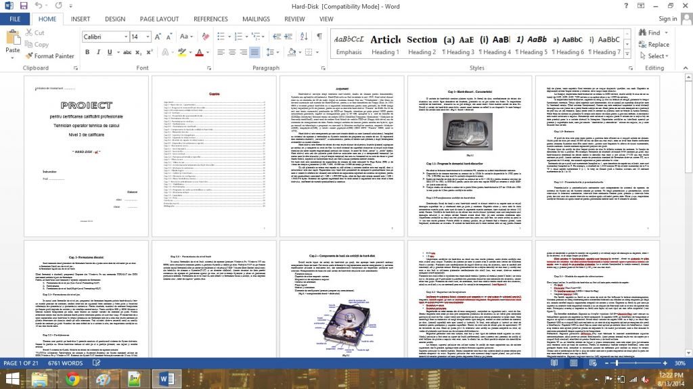Viewport: 693px width, 389px height.
Task: Apply the Heading 1 style
Action: (385, 45)
